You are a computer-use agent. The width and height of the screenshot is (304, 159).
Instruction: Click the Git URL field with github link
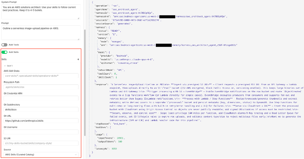pos(41,121)
